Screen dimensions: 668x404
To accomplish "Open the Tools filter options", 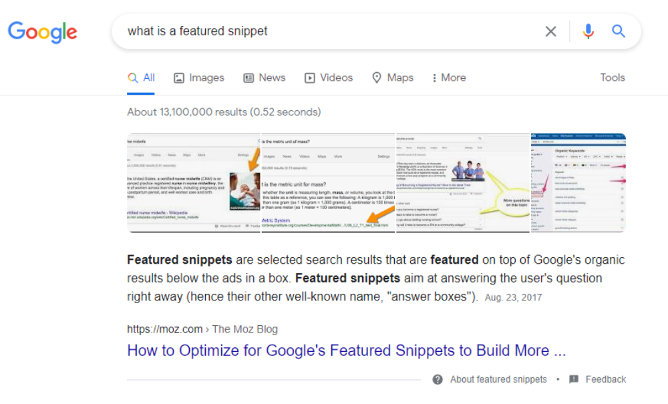I will [x=612, y=77].
